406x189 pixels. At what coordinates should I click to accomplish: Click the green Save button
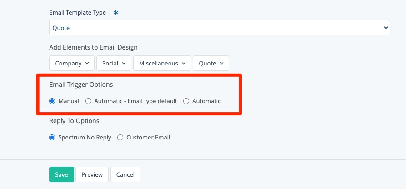pyautogui.click(x=61, y=174)
